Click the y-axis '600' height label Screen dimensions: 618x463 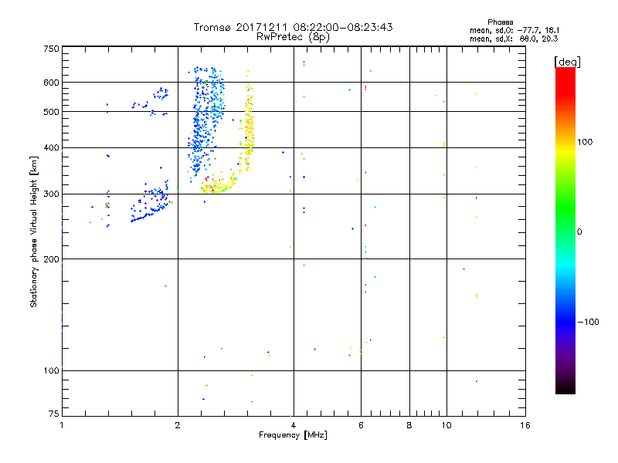point(51,83)
